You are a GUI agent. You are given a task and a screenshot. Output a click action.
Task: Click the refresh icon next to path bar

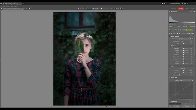[x=24, y=9]
